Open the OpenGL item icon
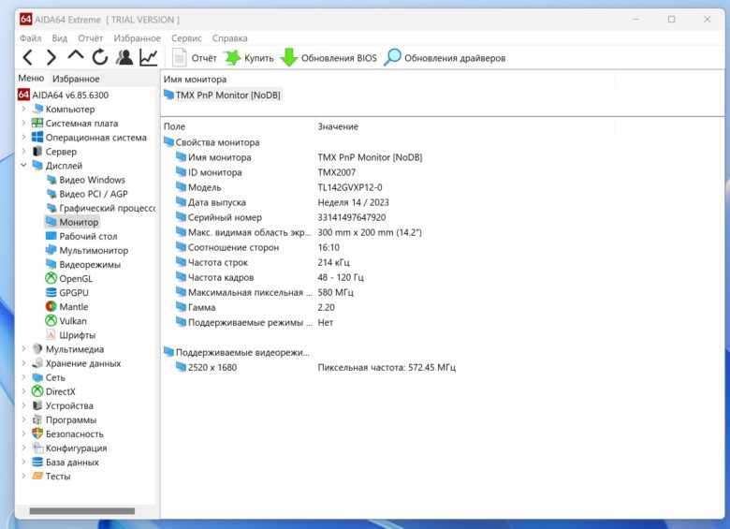730x529 pixels. tap(51, 278)
